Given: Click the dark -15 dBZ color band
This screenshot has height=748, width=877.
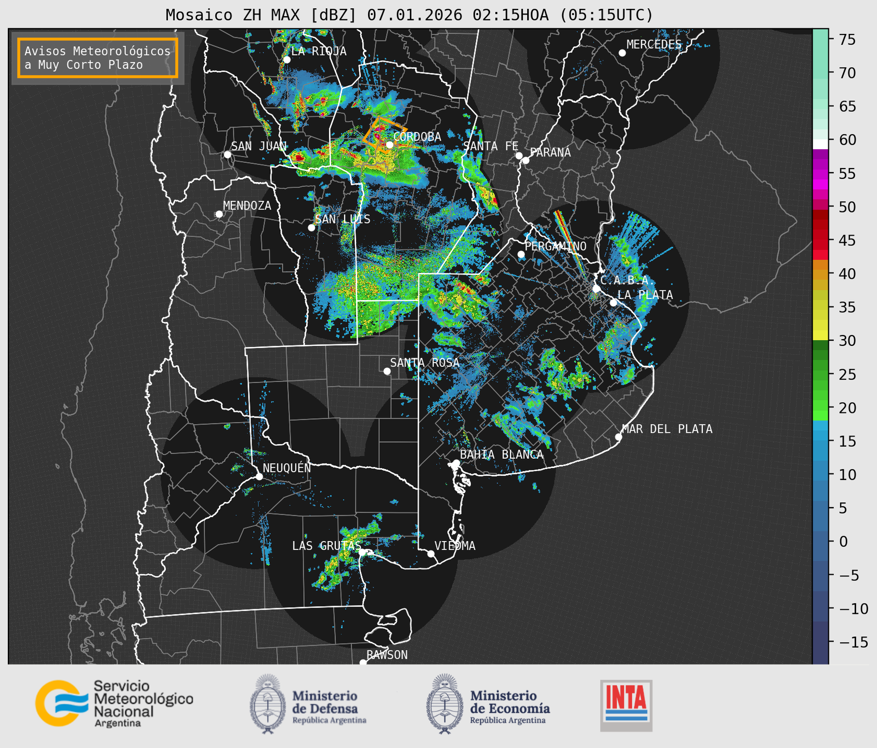Looking at the screenshot, I should [x=820, y=642].
